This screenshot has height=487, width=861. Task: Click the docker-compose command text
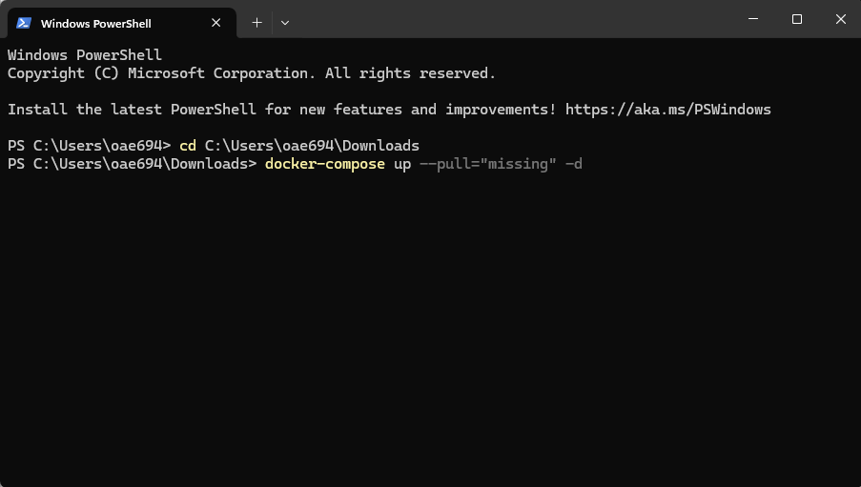click(324, 164)
